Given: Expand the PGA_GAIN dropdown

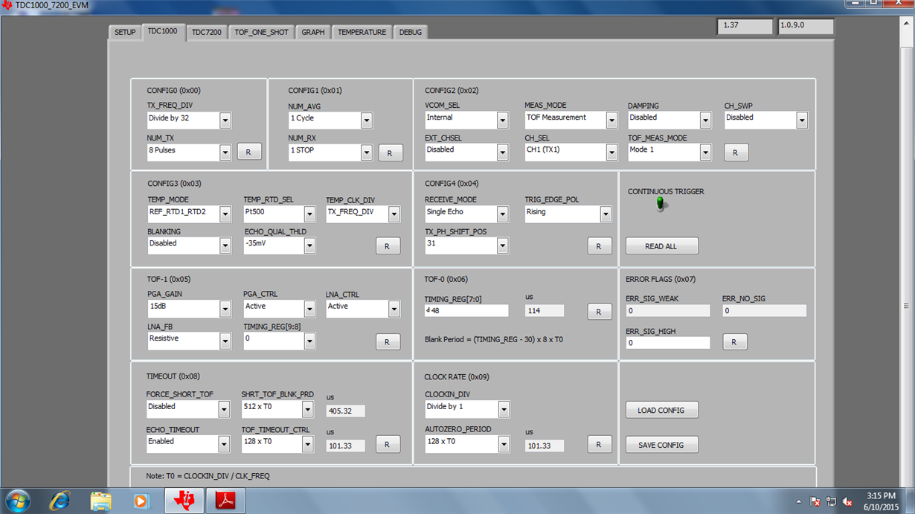Looking at the screenshot, I should pyautogui.click(x=225, y=309).
